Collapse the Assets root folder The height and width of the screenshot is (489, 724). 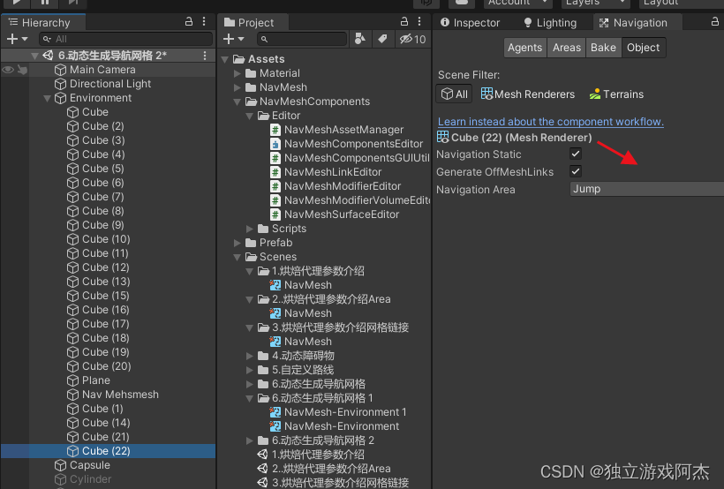[x=225, y=59]
